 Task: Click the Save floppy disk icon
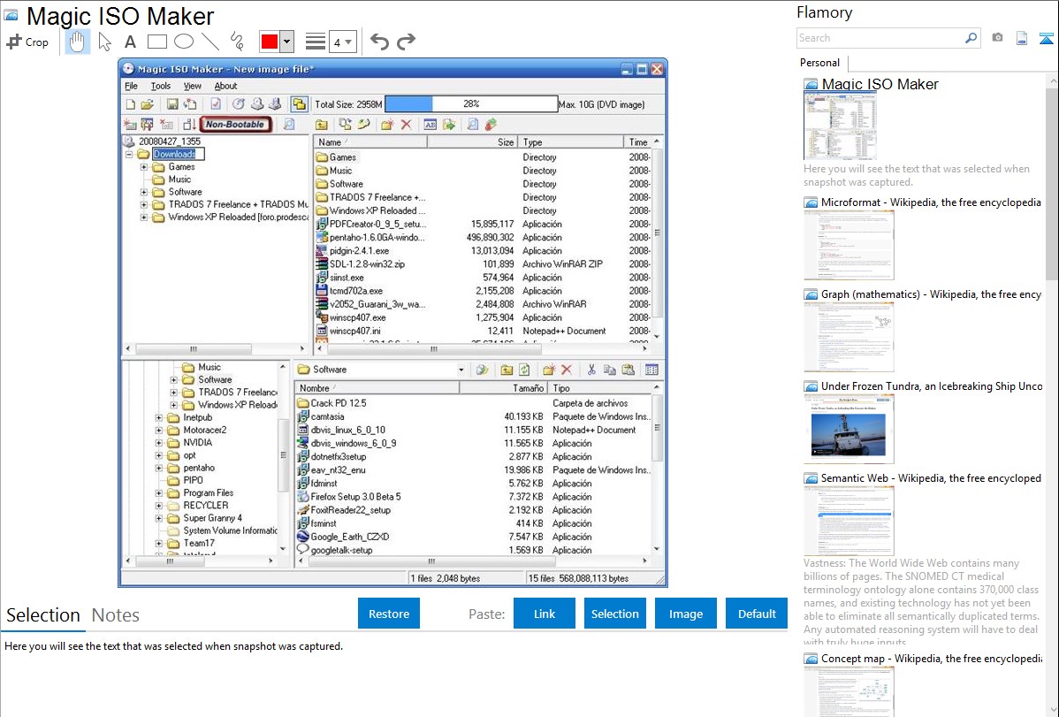pos(172,104)
